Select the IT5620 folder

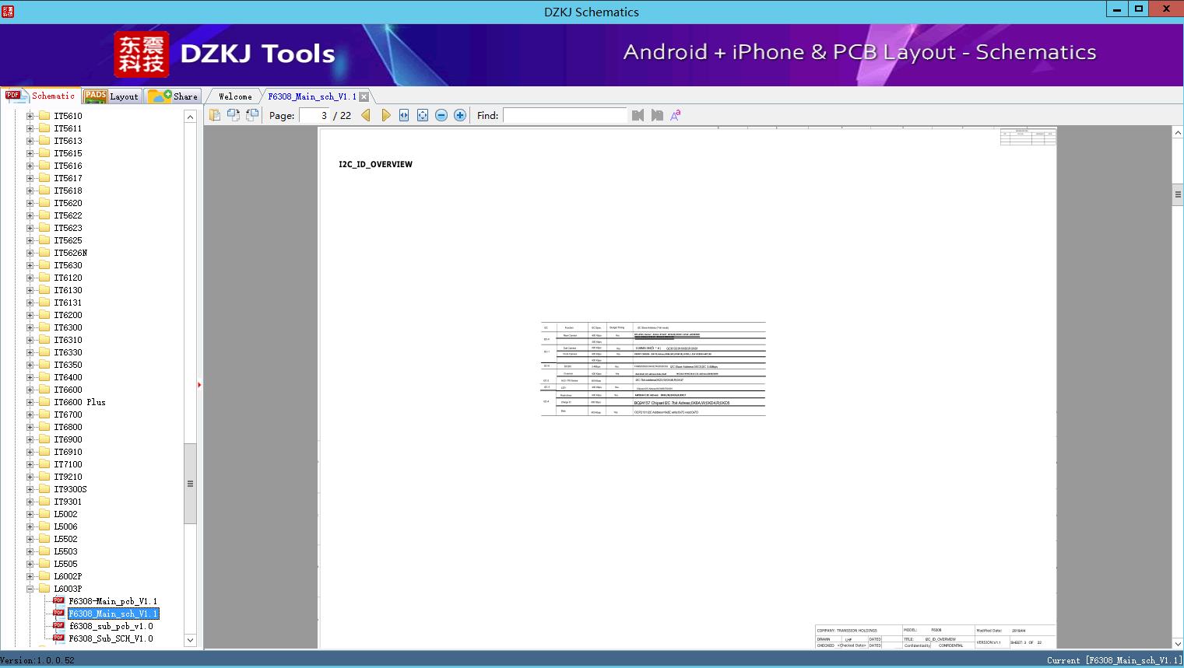[68, 203]
